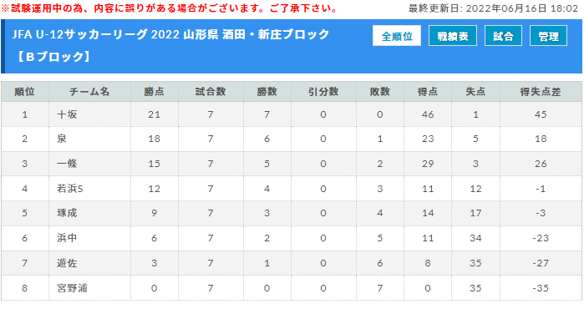
Task: Select the 順位 column header
Action: click(x=25, y=92)
